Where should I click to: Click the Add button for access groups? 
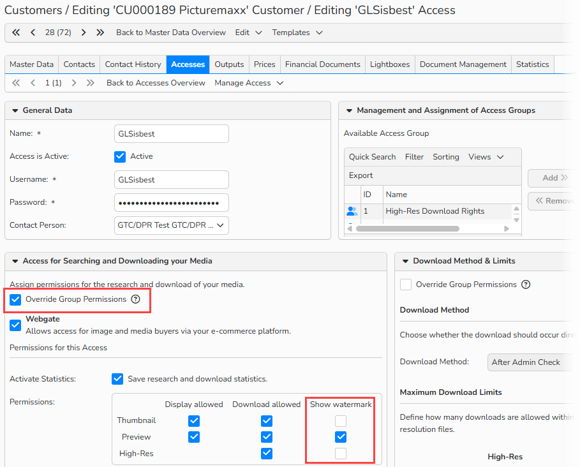point(553,178)
